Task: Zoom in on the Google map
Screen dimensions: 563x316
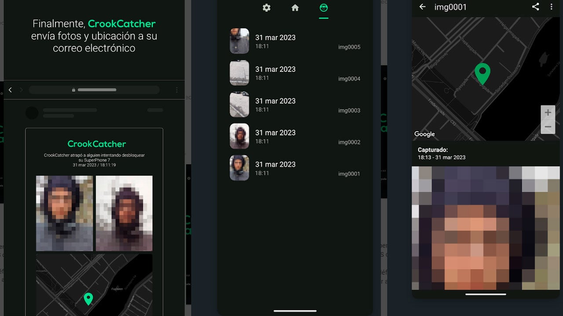Action: [548, 112]
